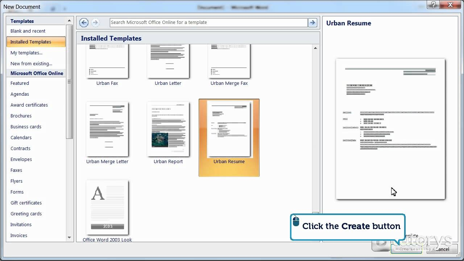Click the template categories scroll up arrow
Screen dimensions: 464x261
pyautogui.click(x=69, y=21)
